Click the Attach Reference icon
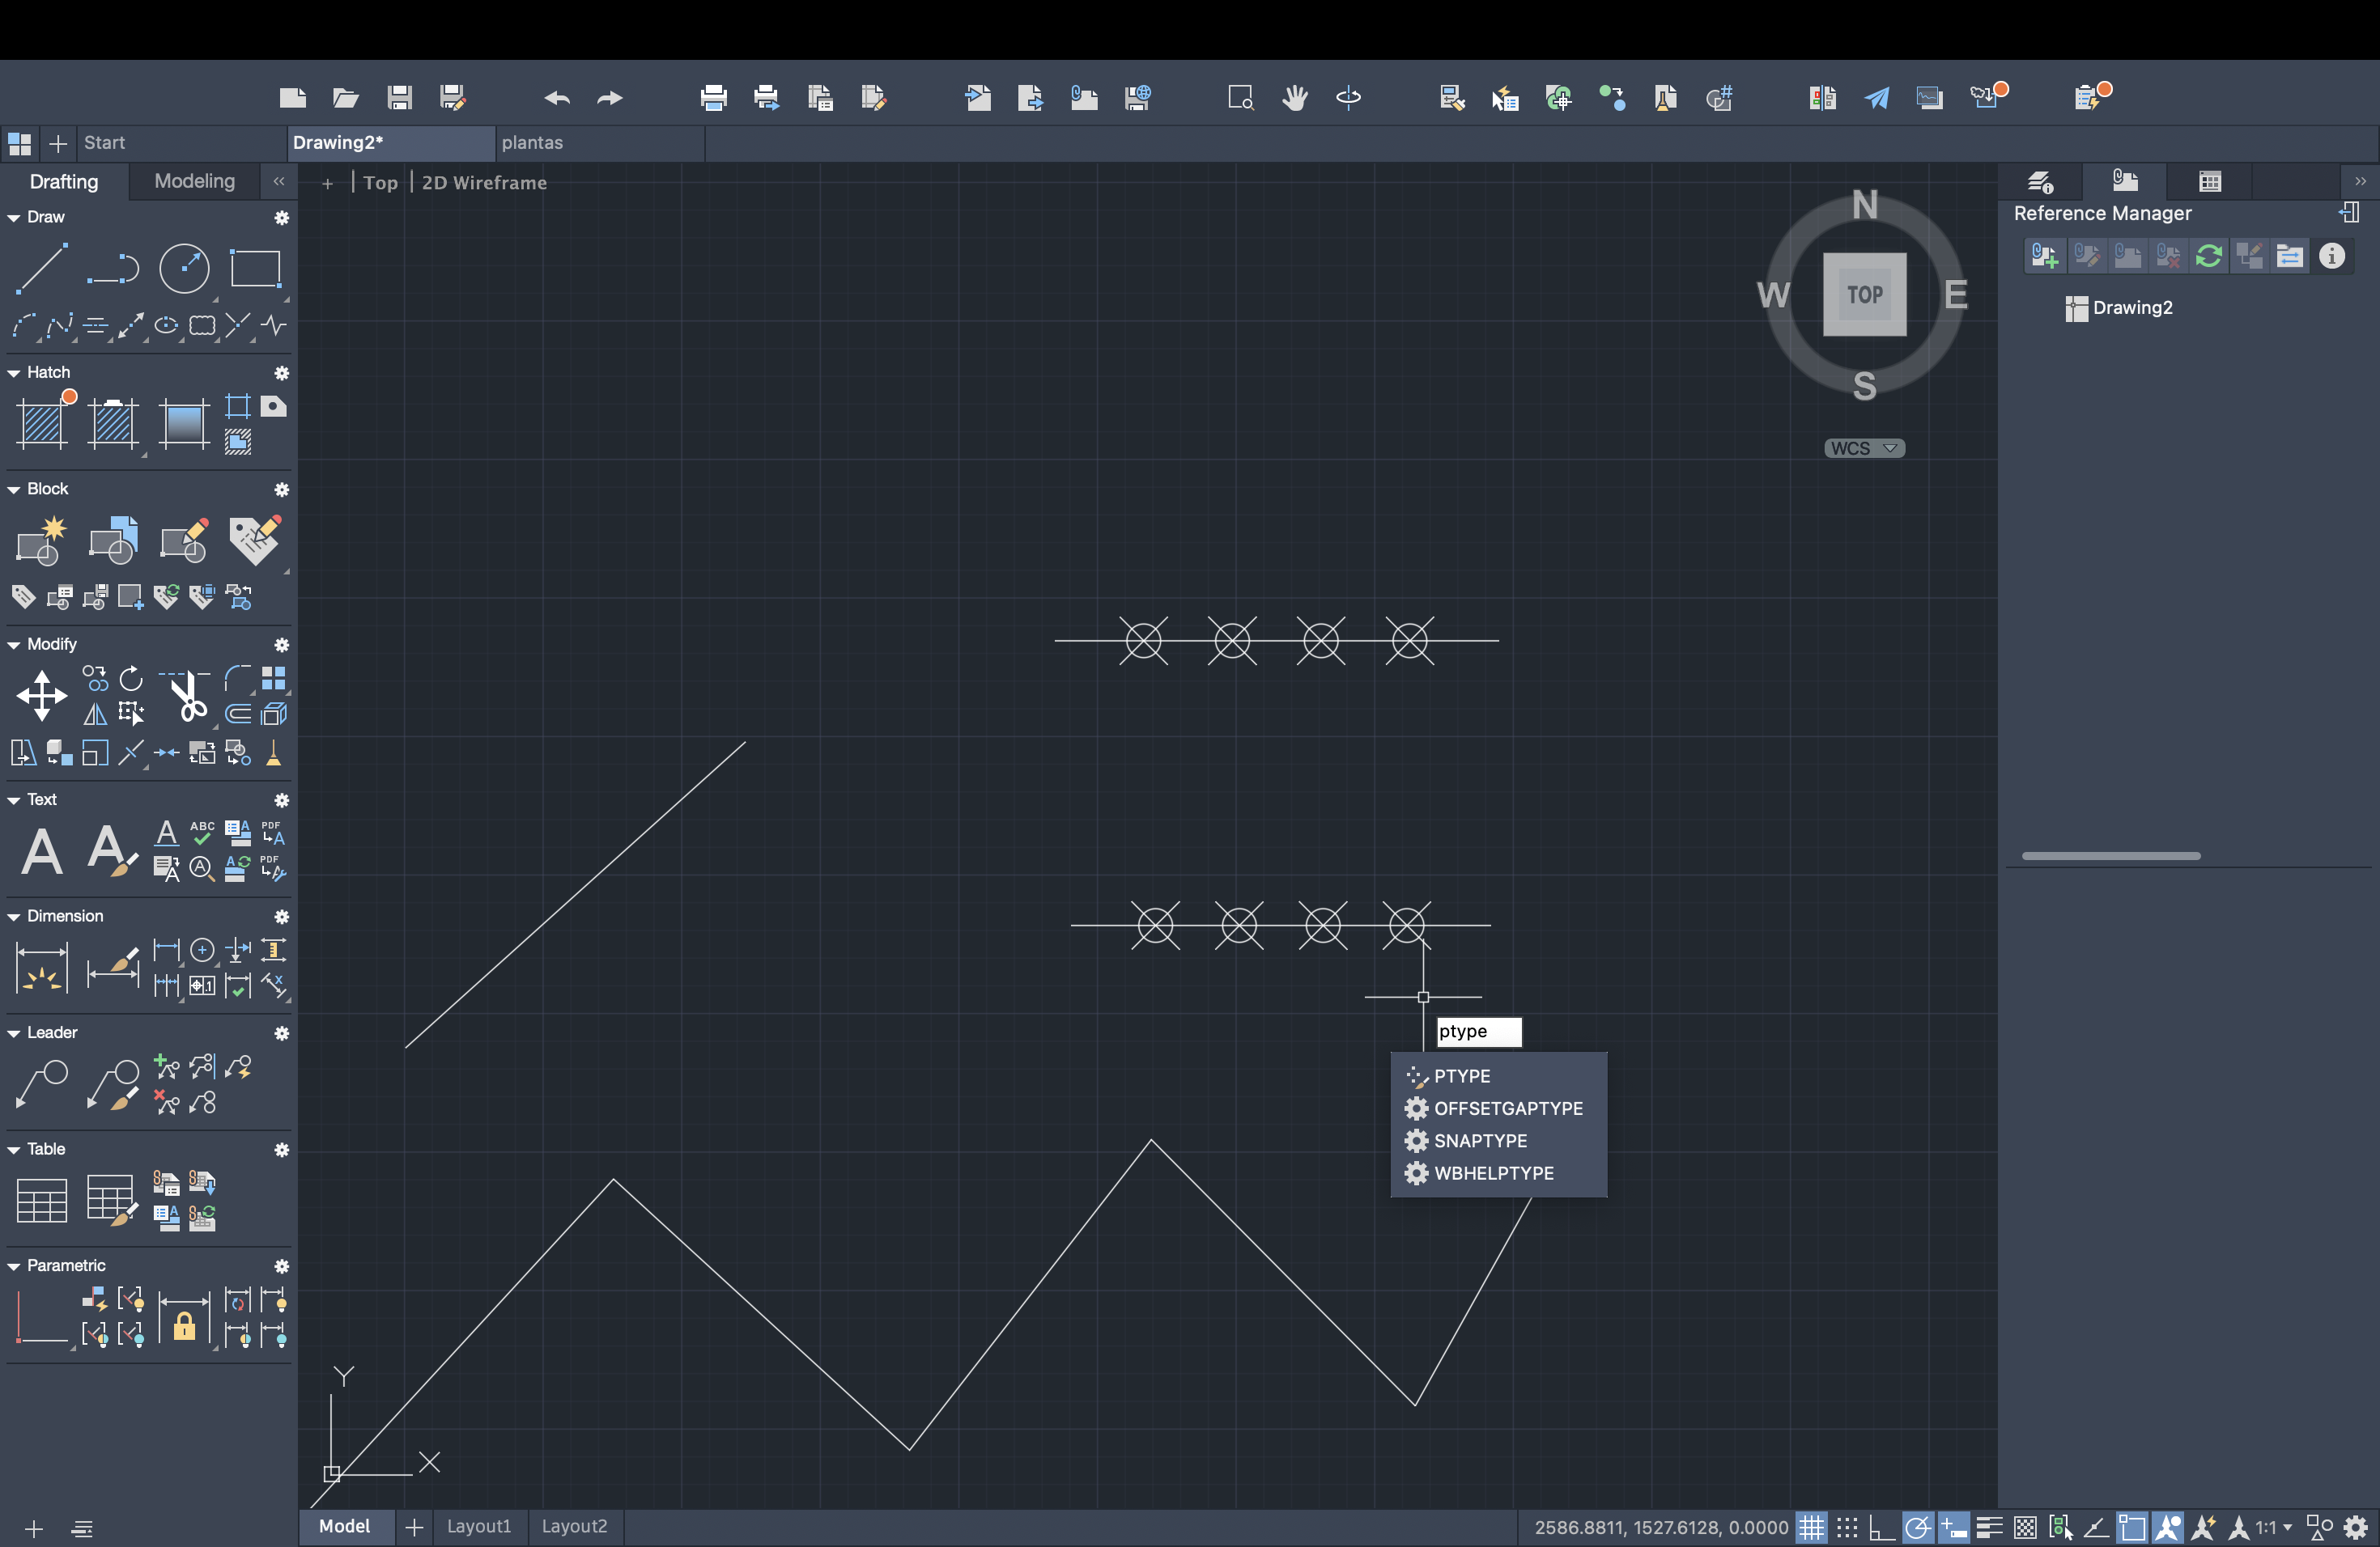 pos(2044,256)
